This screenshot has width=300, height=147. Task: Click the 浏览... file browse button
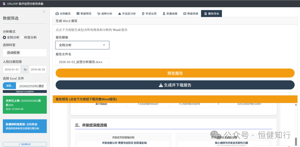9,86
